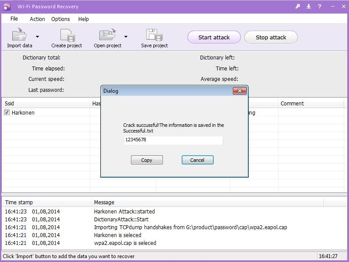Expand the Open project dropdown arrow
This screenshot has width=349, height=262.
(x=126, y=37)
